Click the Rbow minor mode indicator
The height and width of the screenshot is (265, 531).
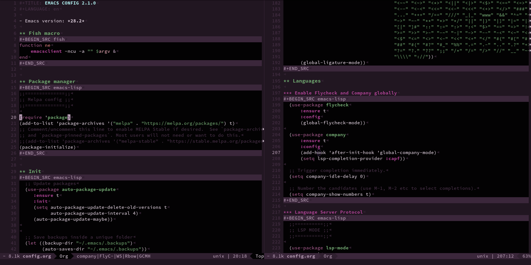point(131,256)
